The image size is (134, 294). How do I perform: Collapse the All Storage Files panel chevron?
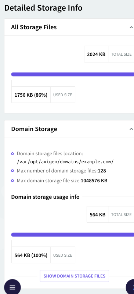[x=131, y=27]
